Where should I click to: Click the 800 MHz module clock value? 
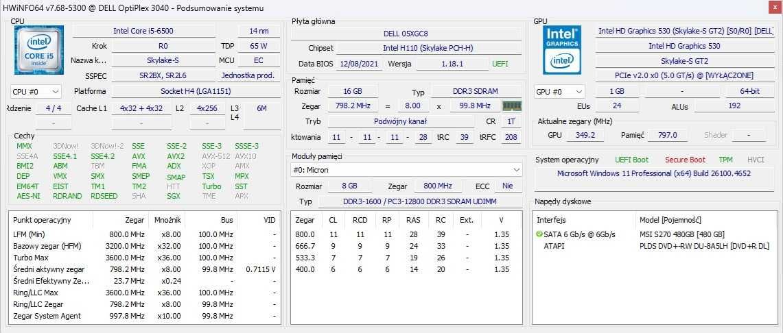pyautogui.click(x=438, y=186)
